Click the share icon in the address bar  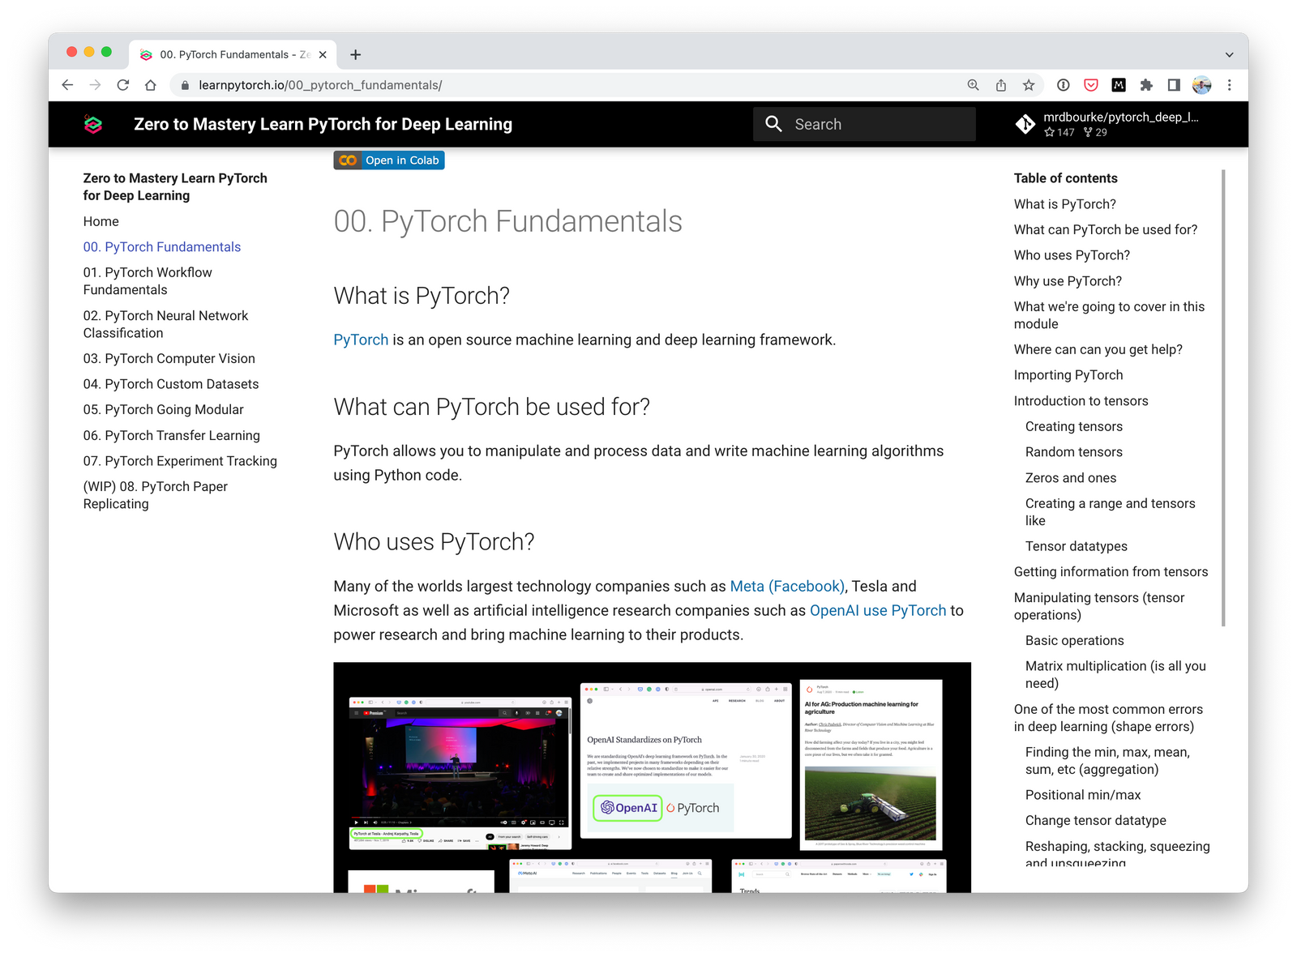[x=1000, y=84]
